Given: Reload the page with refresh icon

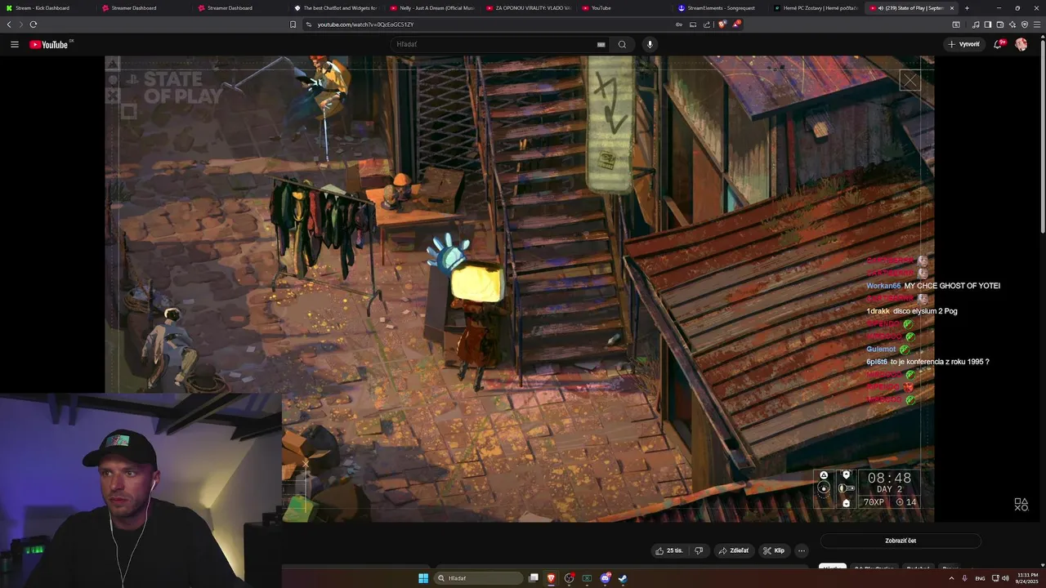Looking at the screenshot, I should click(34, 24).
